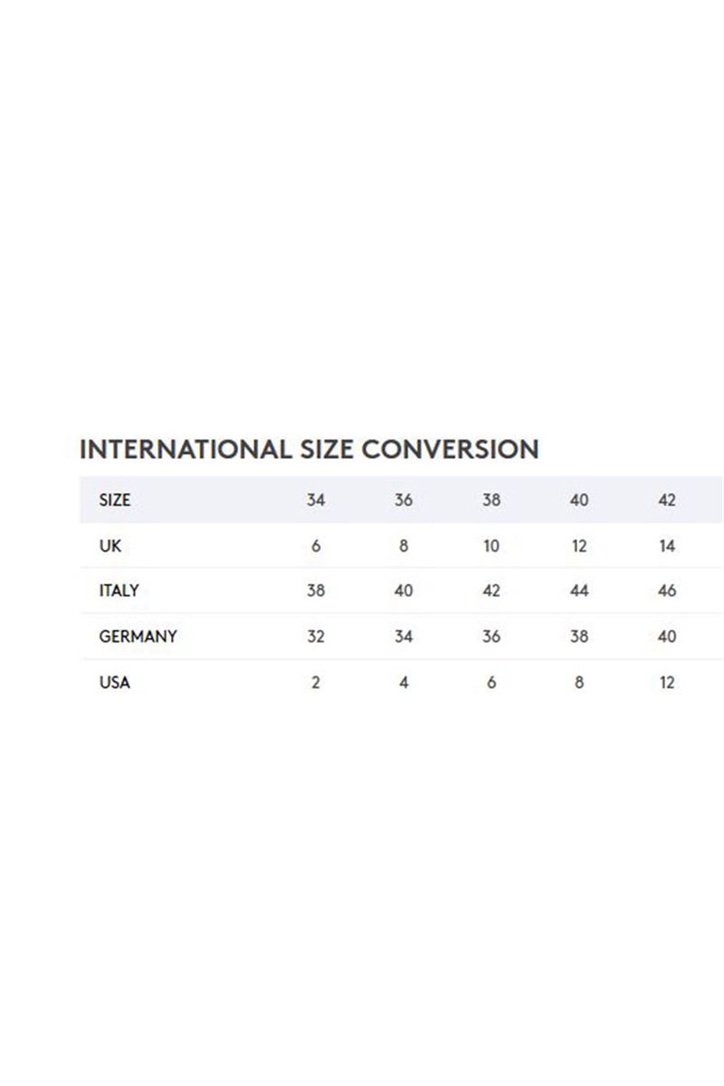Select the UK row label
The width and height of the screenshot is (724, 1086).
pyautogui.click(x=110, y=546)
